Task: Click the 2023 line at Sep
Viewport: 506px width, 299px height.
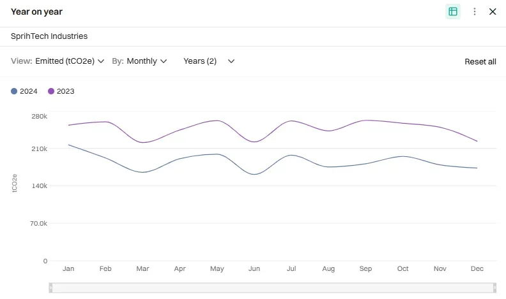Action: point(365,120)
